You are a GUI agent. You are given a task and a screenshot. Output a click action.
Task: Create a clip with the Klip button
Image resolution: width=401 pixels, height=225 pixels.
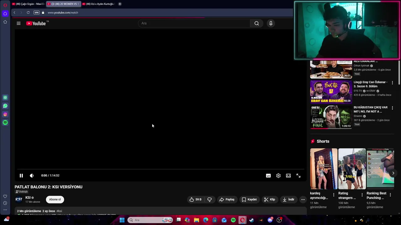point(269,199)
